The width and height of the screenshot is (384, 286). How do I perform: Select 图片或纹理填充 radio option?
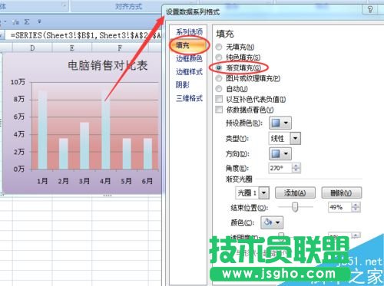pyautogui.click(x=219, y=78)
